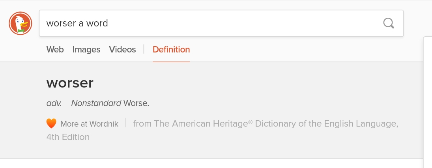Focus the search box containing 'worser a word'

pyautogui.click(x=221, y=23)
